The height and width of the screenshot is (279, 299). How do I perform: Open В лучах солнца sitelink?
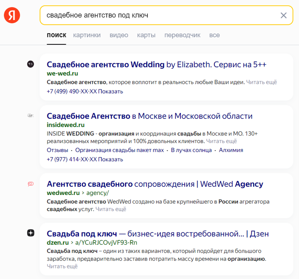point(191,150)
